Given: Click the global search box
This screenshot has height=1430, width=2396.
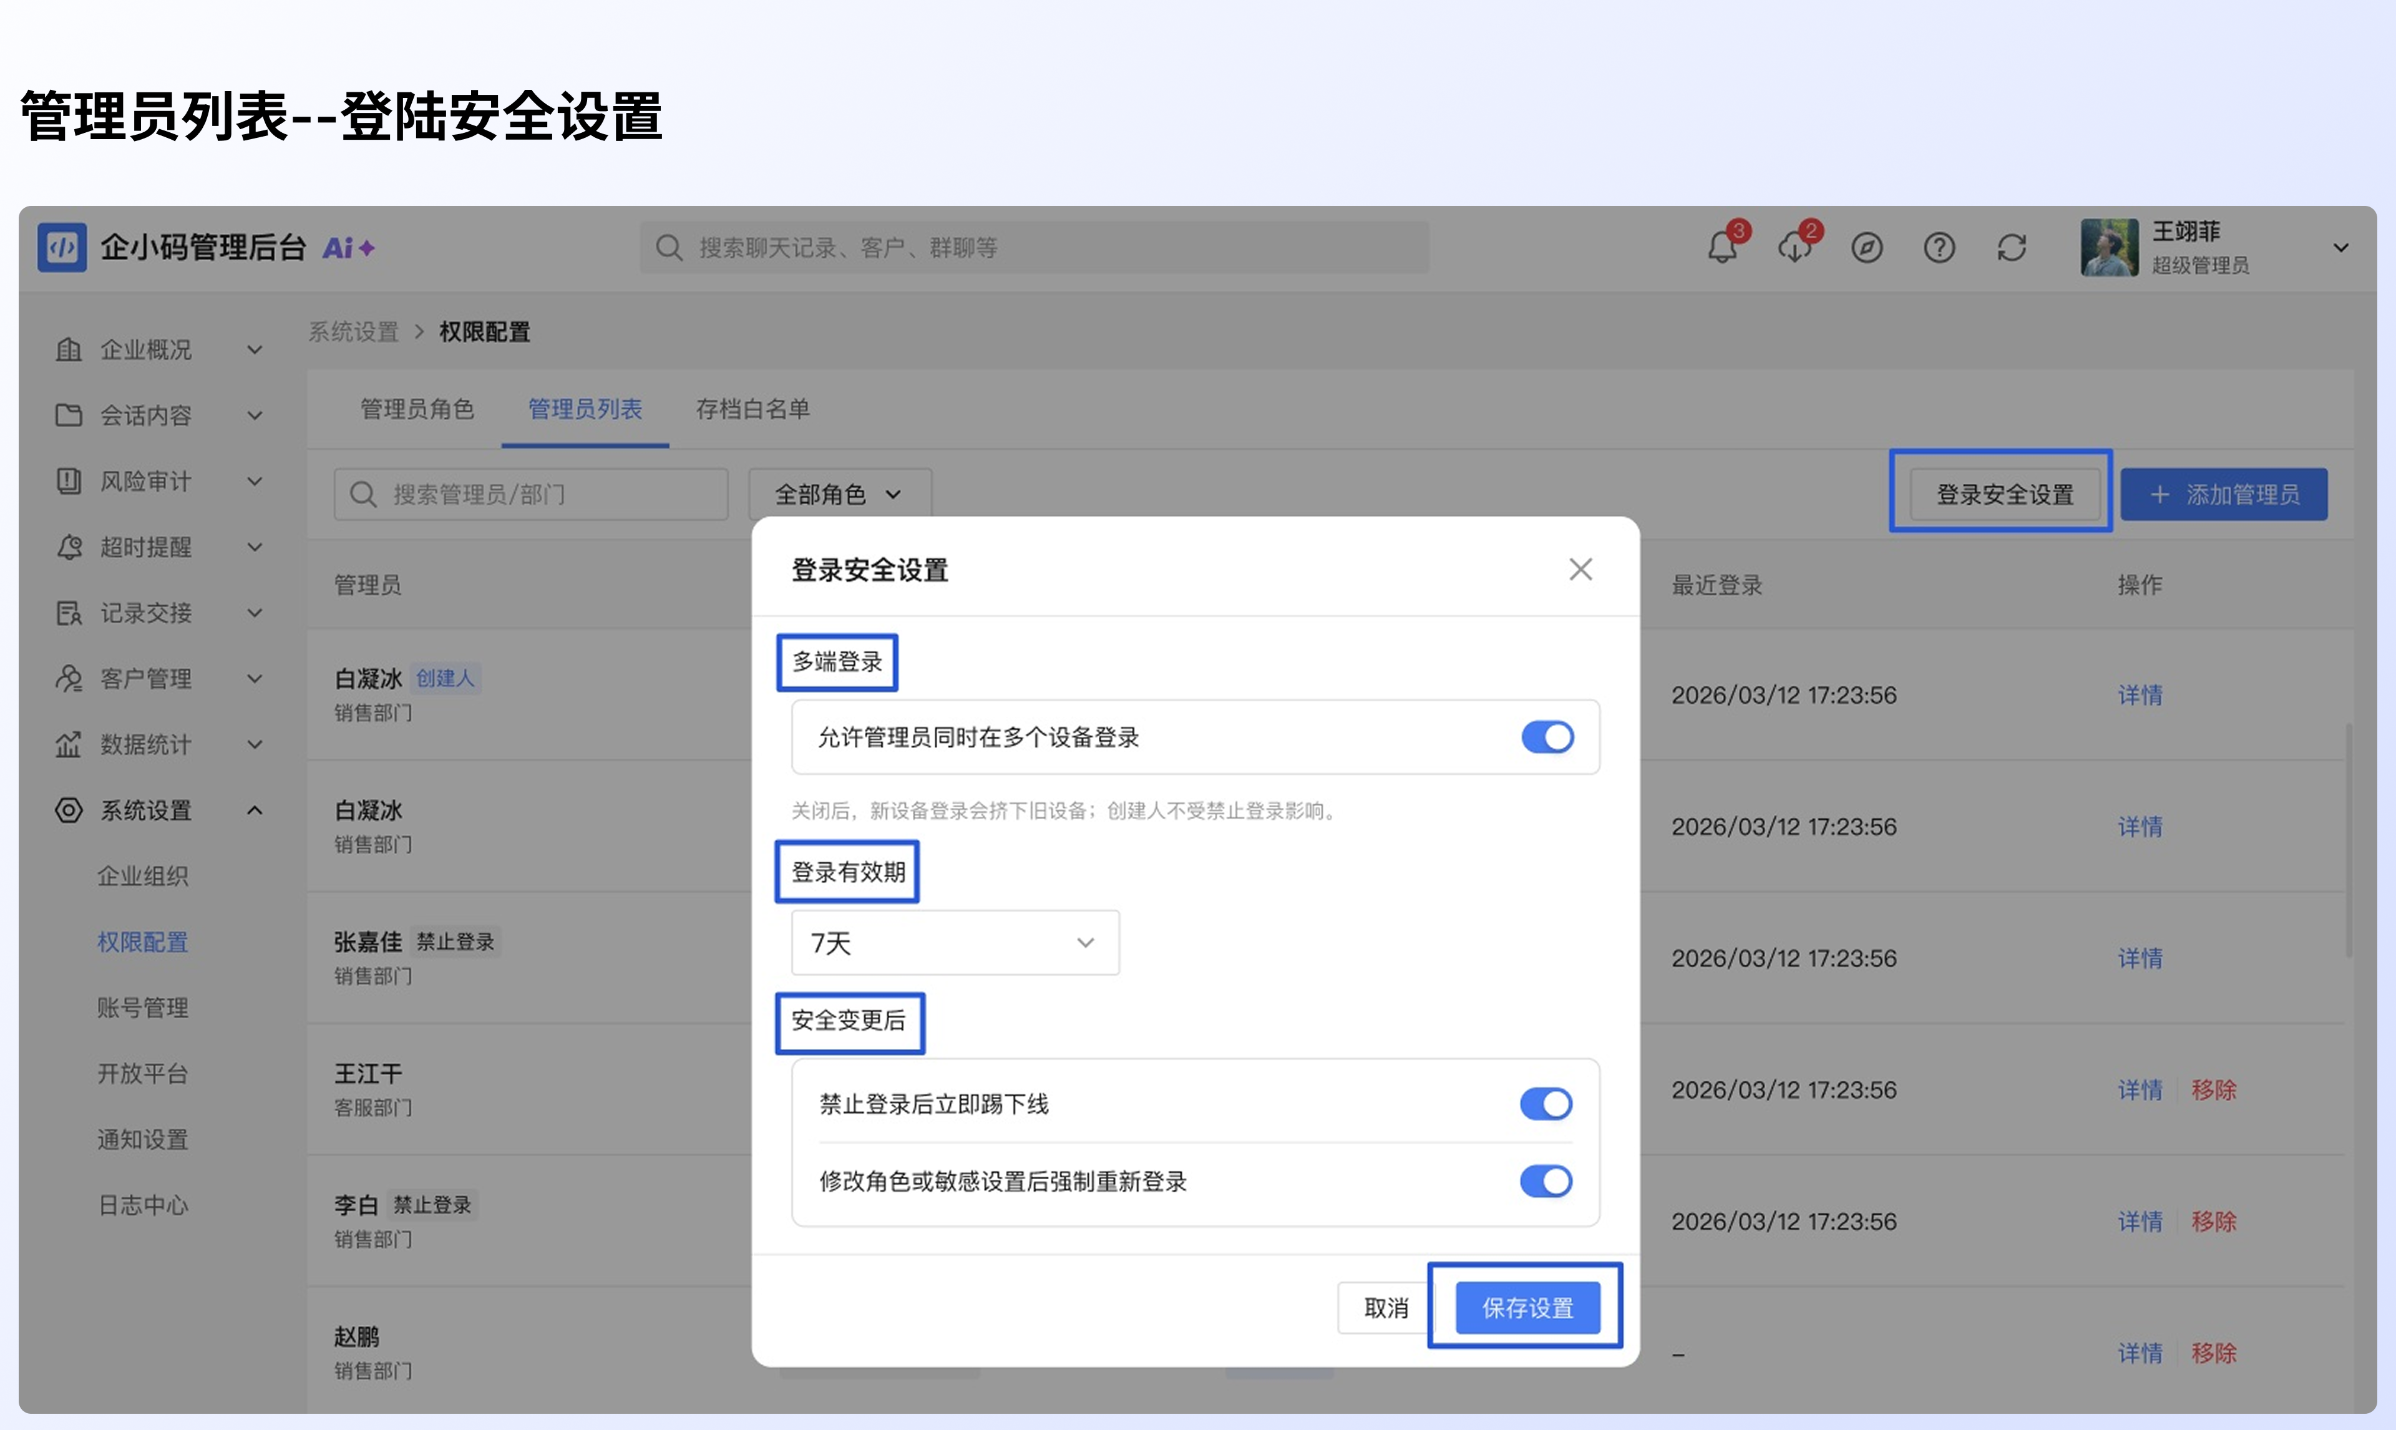Looking at the screenshot, I should pyautogui.click(x=1035, y=248).
